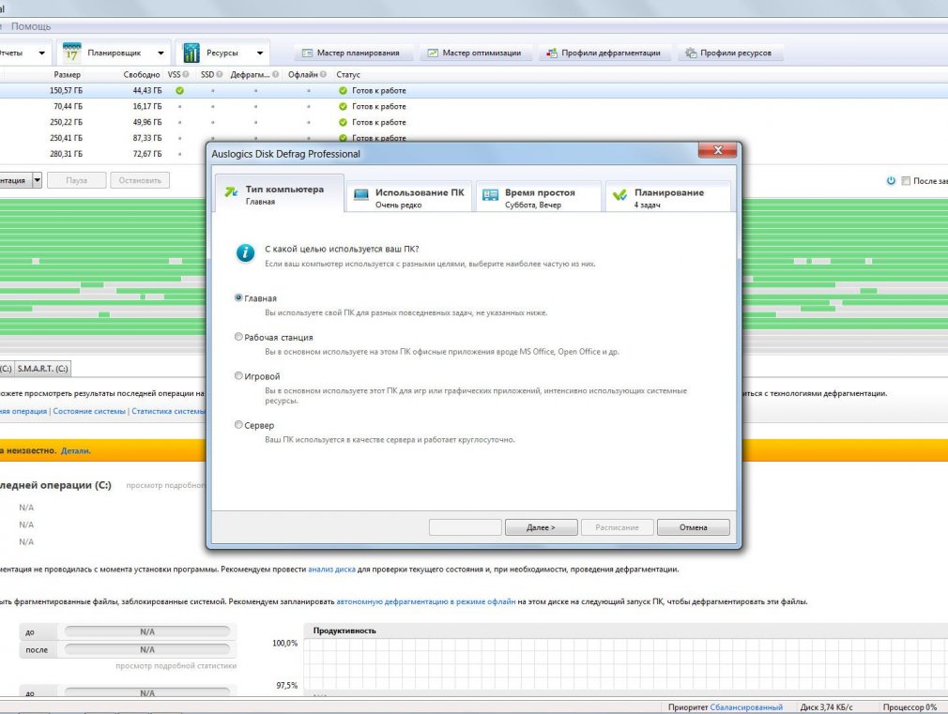Close the Auslogics Disk Defrag Professional dialog
The height and width of the screenshot is (714, 948).
718,150
